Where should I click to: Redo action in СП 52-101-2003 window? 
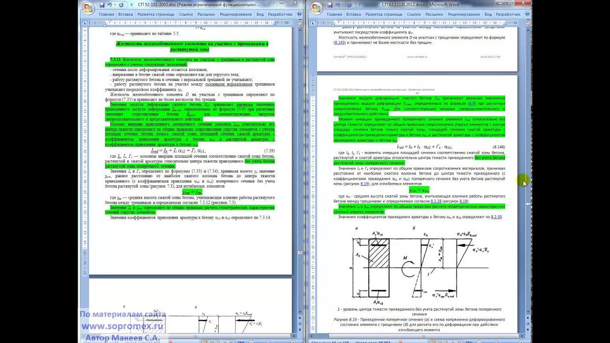121,5
